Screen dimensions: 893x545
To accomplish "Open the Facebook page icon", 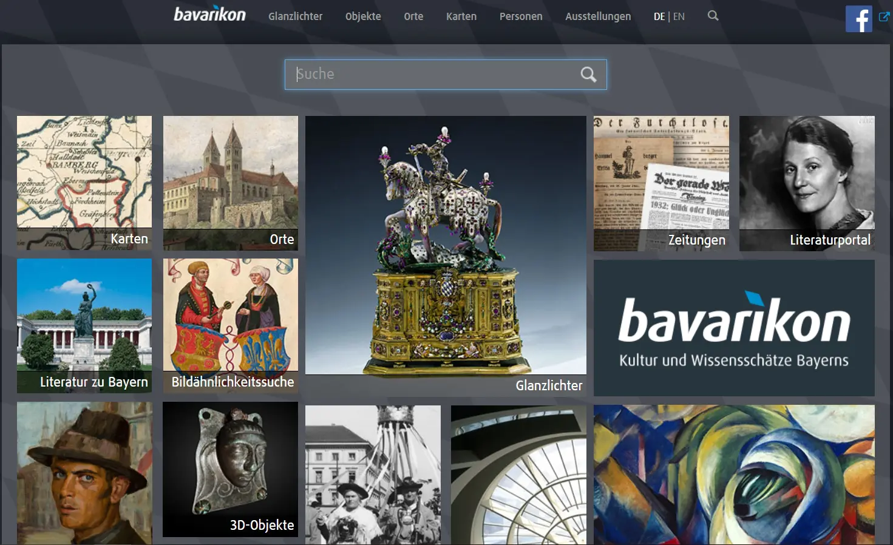I will [858, 19].
